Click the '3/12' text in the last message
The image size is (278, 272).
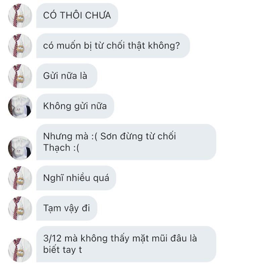(52, 238)
